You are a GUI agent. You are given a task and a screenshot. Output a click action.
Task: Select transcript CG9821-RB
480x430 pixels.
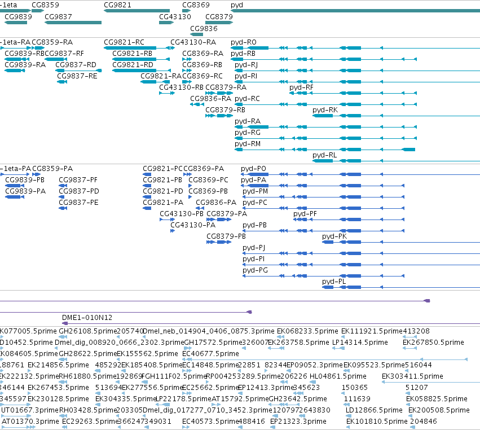(132, 53)
